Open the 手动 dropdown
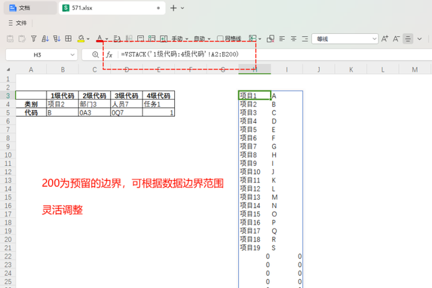 180,39
